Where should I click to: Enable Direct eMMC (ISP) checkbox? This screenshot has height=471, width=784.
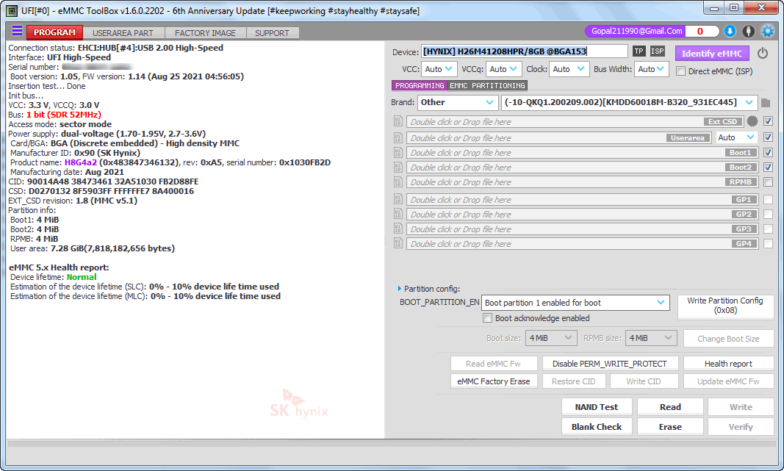tap(680, 71)
